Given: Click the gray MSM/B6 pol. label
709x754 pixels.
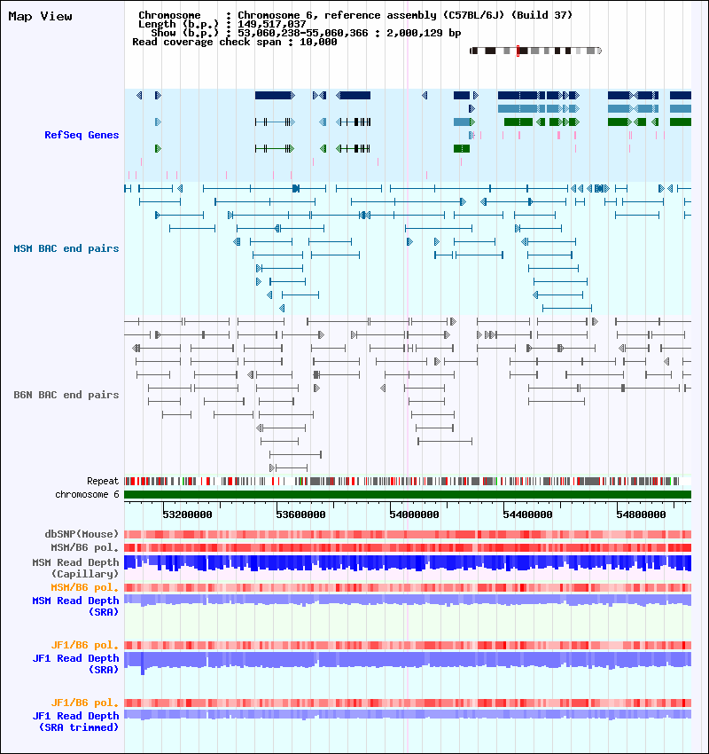Looking at the screenshot, I should pyautogui.click(x=85, y=547).
